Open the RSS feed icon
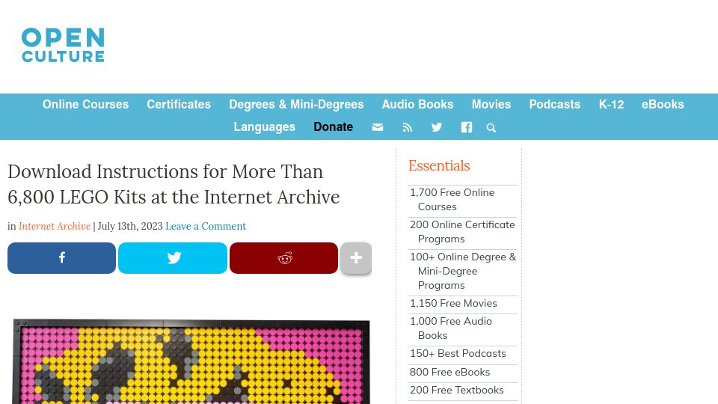718x404 pixels. (407, 127)
